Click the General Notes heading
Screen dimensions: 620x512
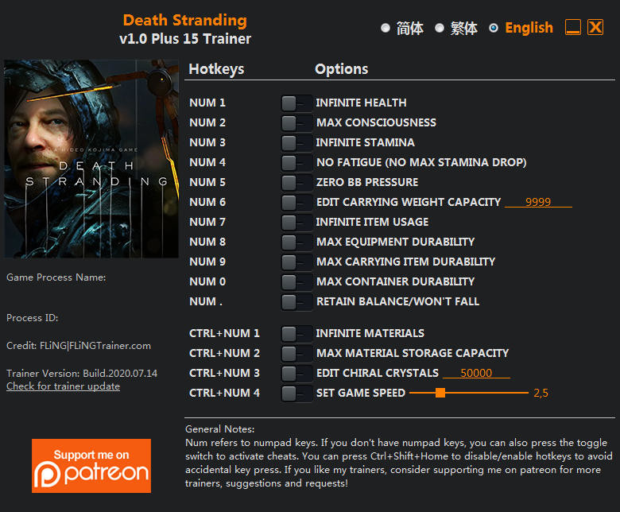click(220, 429)
